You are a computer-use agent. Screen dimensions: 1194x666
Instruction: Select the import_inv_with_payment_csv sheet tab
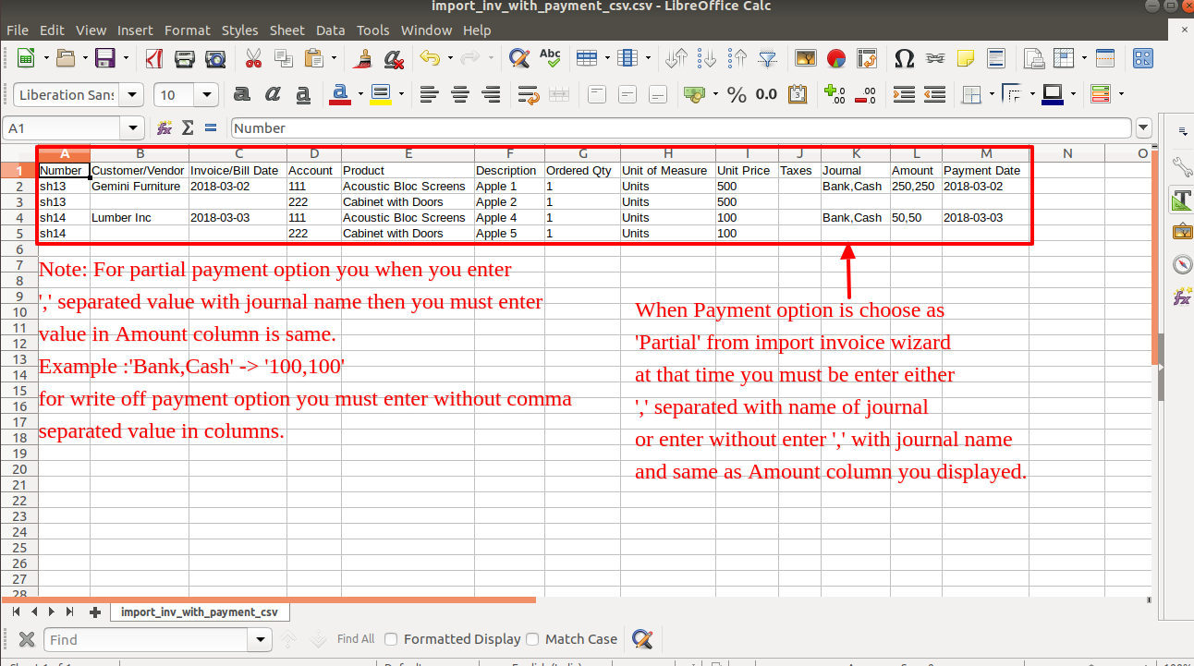click(x=200, y=612)
